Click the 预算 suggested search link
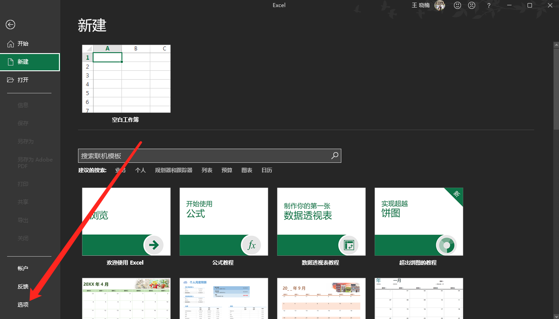This screenshot has height=319, width=559. tap(227, 170)
